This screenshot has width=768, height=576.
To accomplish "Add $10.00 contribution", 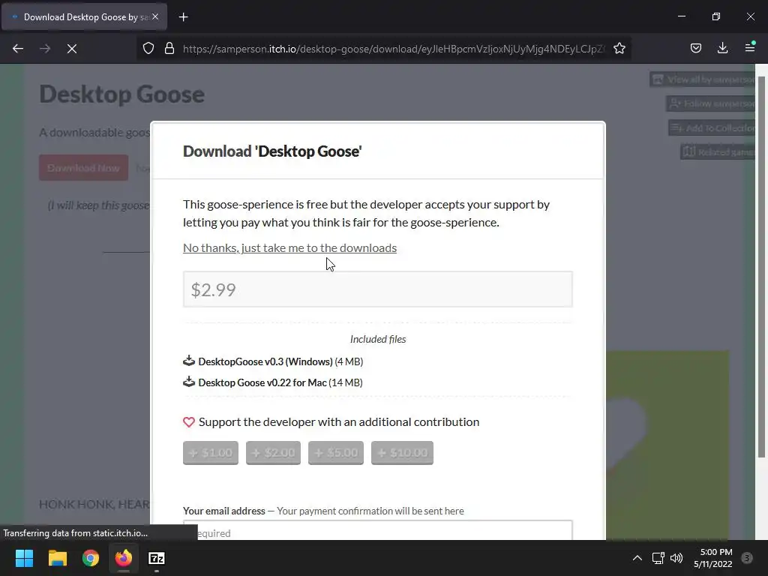I will [402, 452].
